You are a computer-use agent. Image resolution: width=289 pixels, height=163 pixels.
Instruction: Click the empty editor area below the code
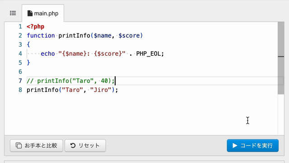point(140,115)
